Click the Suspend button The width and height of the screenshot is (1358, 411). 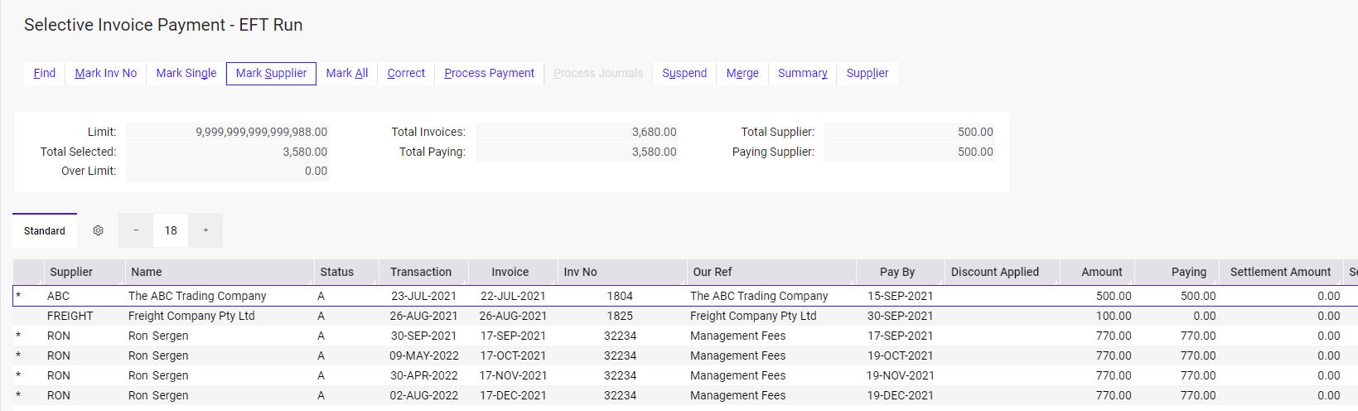[x=684, y=73]
